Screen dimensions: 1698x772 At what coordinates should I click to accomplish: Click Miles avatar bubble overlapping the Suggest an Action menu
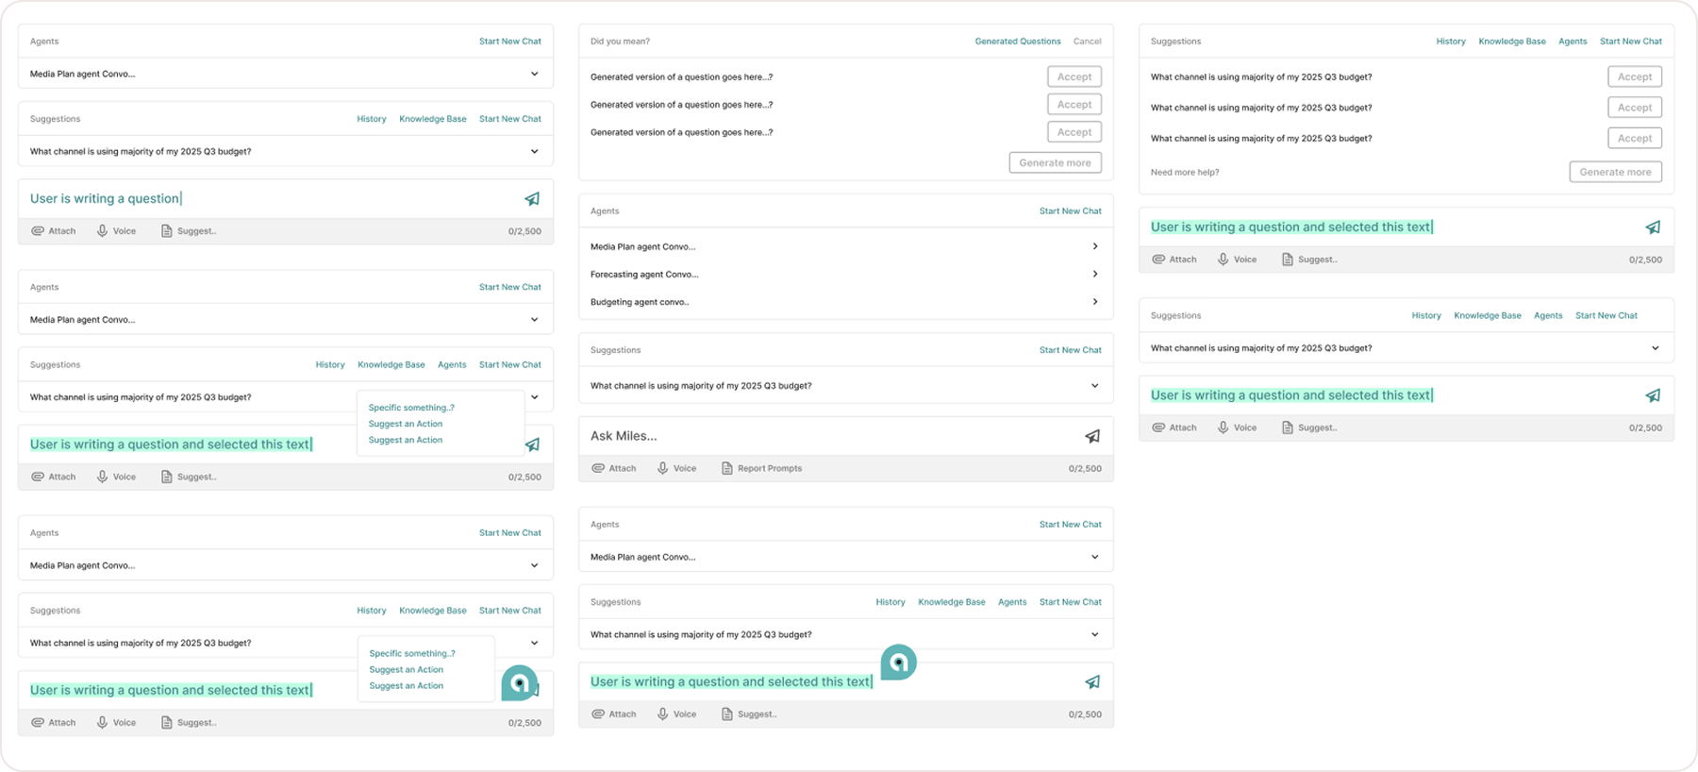point(519,682)
